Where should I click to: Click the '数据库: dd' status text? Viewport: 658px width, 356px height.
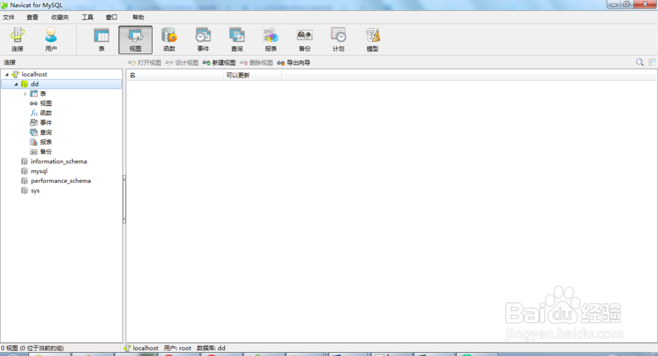click(x=211, y=348)
